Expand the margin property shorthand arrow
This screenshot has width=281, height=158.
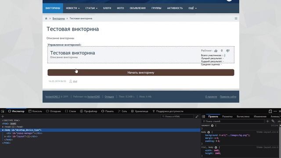215,138
